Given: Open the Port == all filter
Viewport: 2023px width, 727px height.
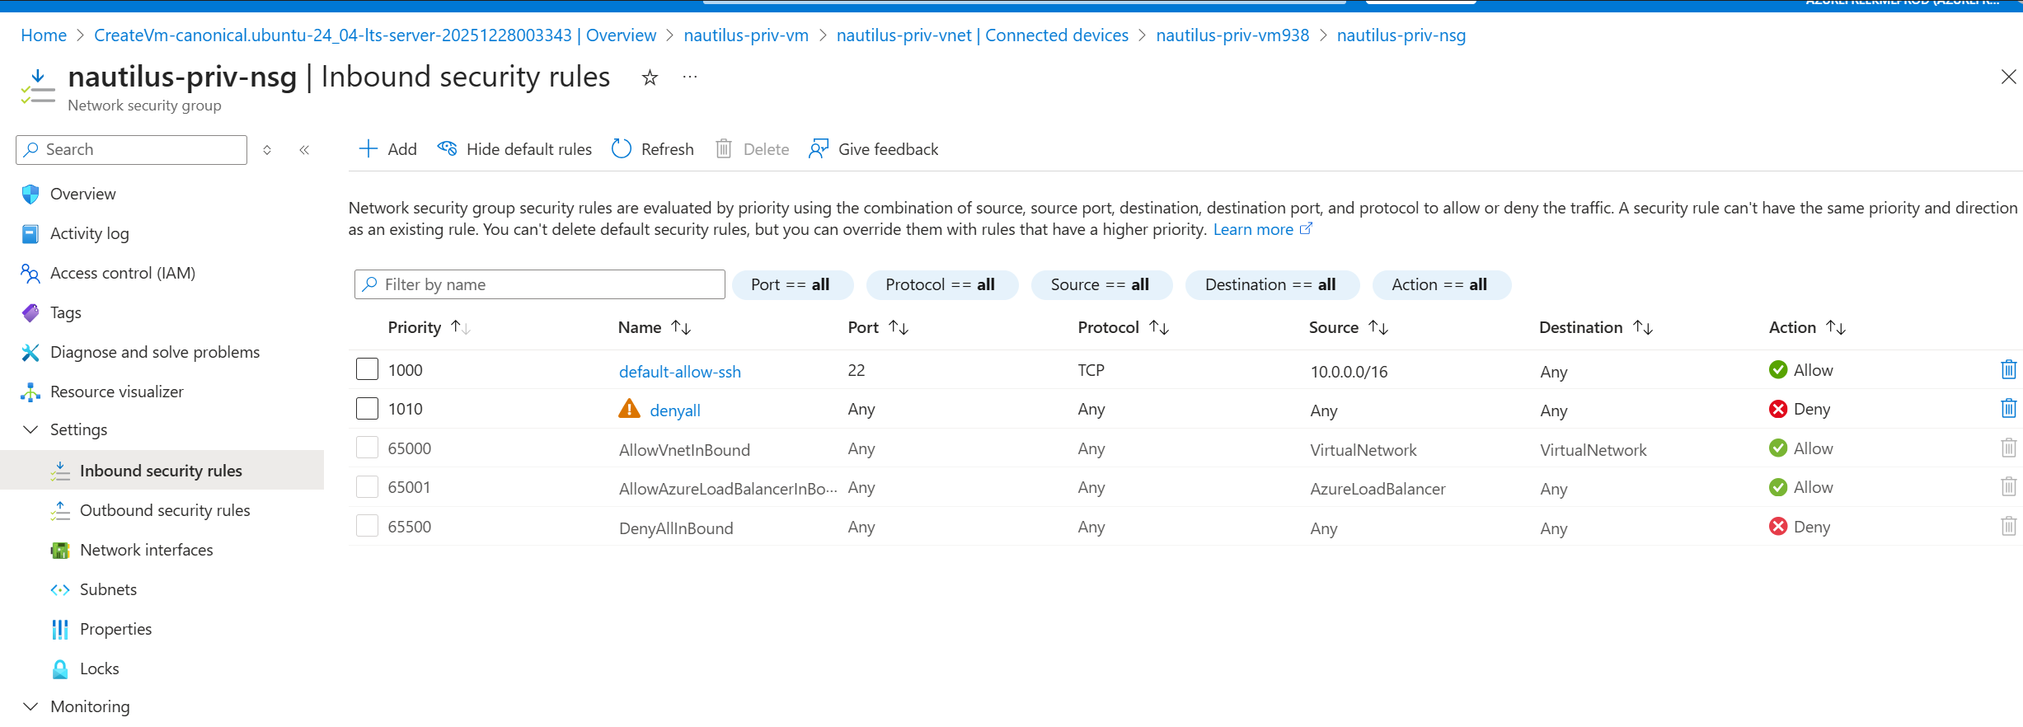Looking at the screenshot, I should coord(791,284).
